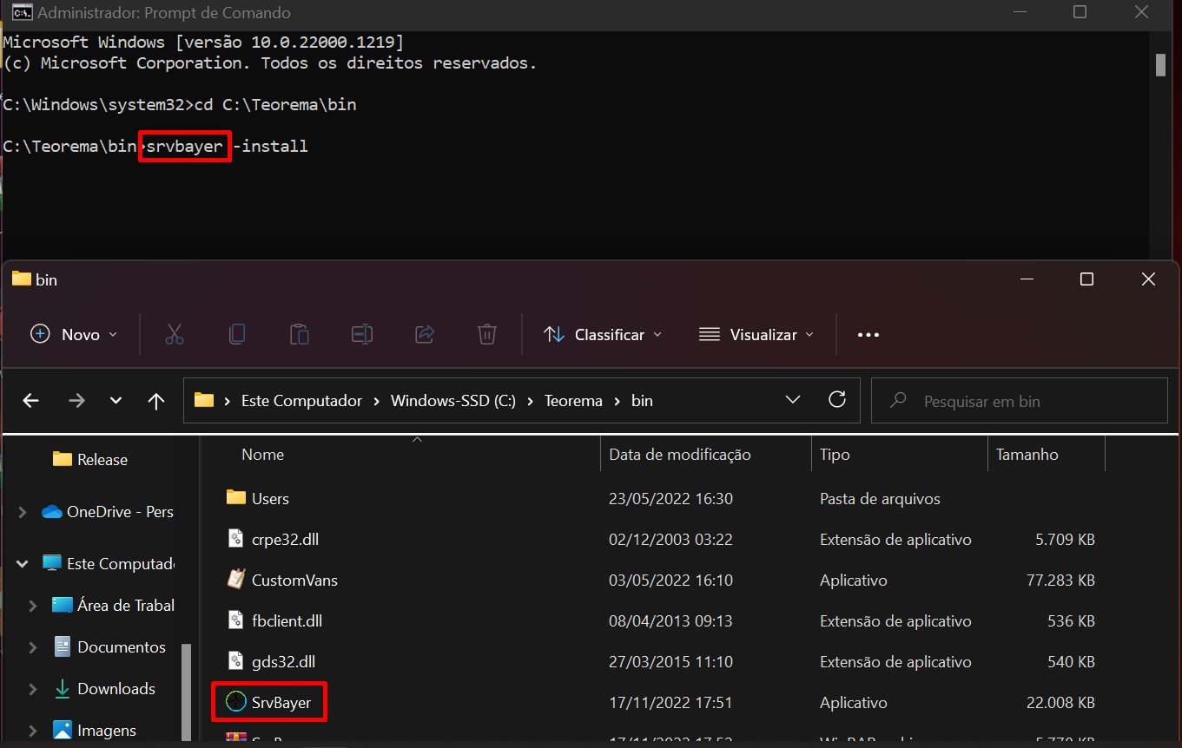Expand the Área de Trabalho tree node
The width and height of the screenshot is (1182, 748).
point(33,606)
